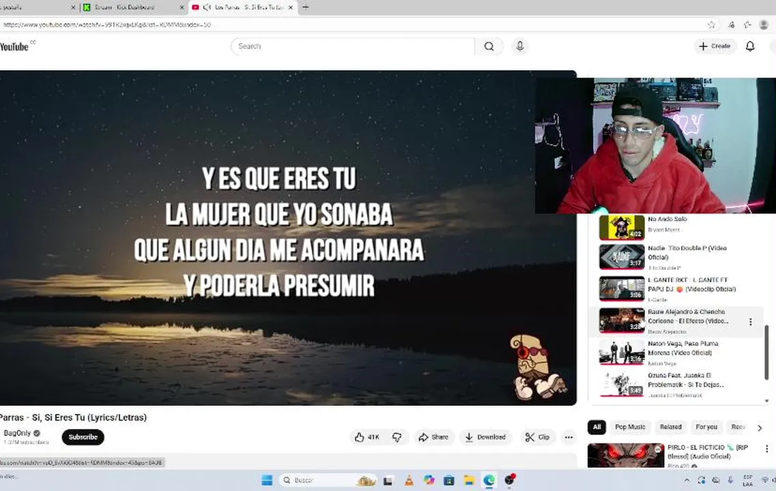This screenshot has width=776, height=491.
Task: Click the playlist scrollbar thumb
Action: point(766,353)
